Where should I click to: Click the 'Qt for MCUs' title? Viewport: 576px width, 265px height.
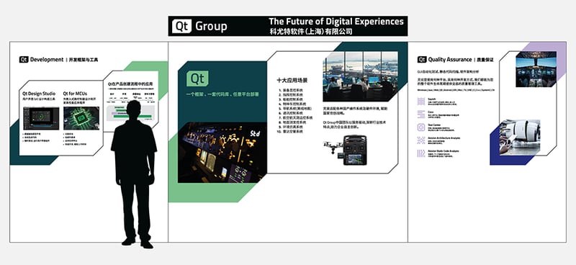click(75, 94)
